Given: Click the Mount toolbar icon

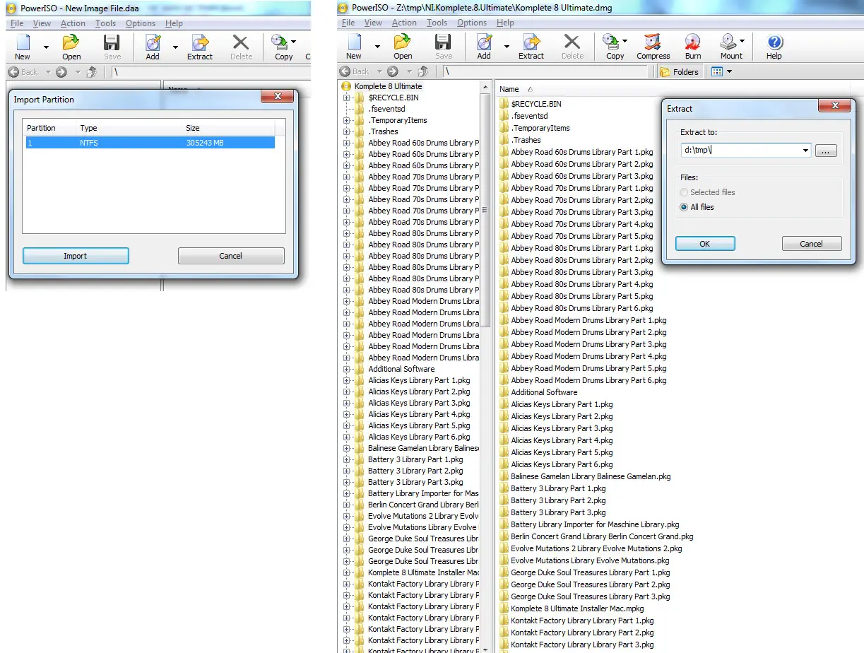Looking at the screenshot, I should [731, 47].
